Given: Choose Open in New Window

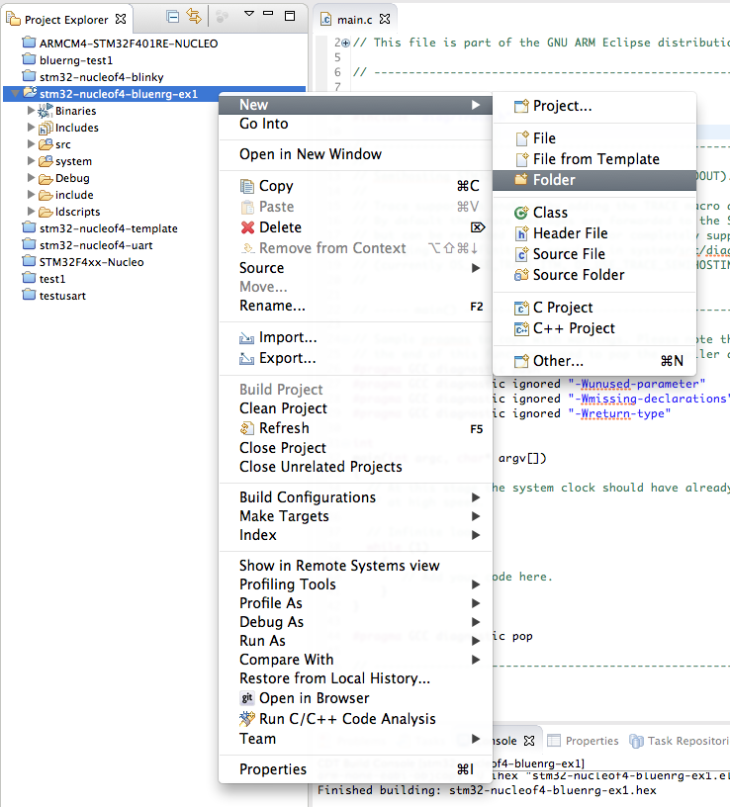Looking at the screenshot, I should pyautogui.click(x=355, y=154).
